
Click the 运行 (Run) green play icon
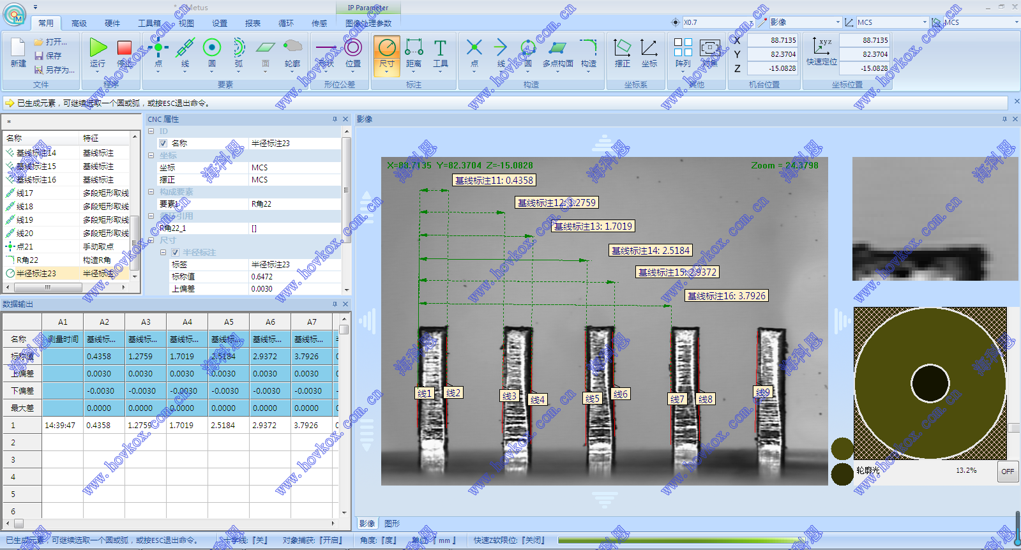point(98,48)
